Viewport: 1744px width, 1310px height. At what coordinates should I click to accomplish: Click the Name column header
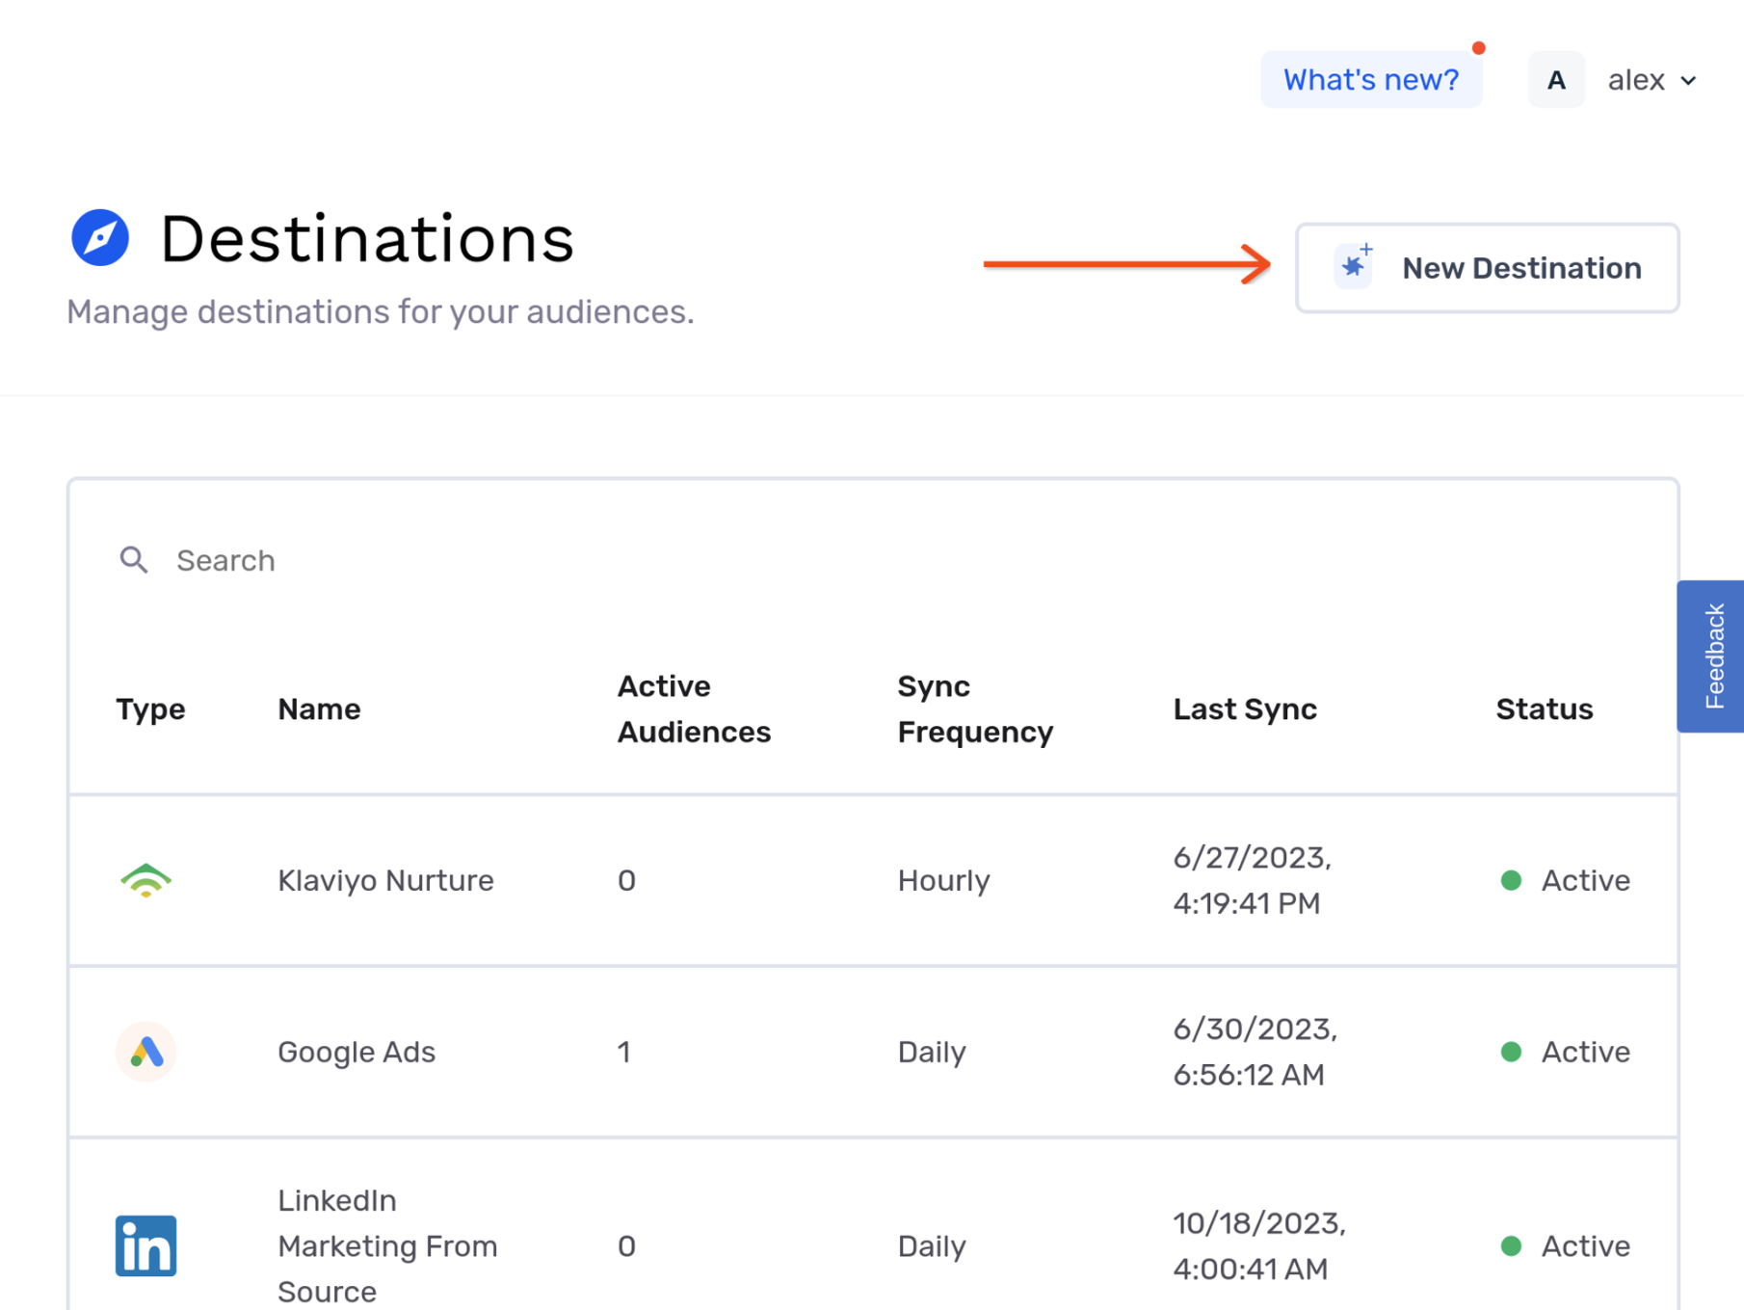319,709
